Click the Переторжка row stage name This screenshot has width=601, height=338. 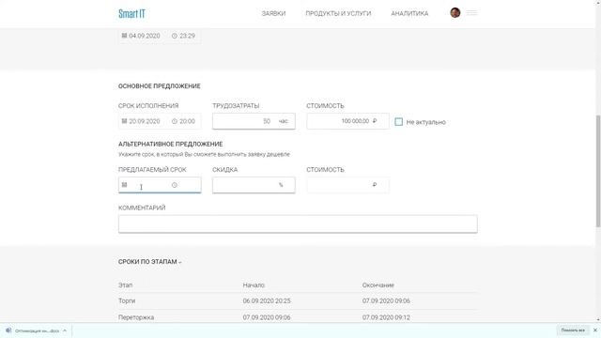coord(136,317)
